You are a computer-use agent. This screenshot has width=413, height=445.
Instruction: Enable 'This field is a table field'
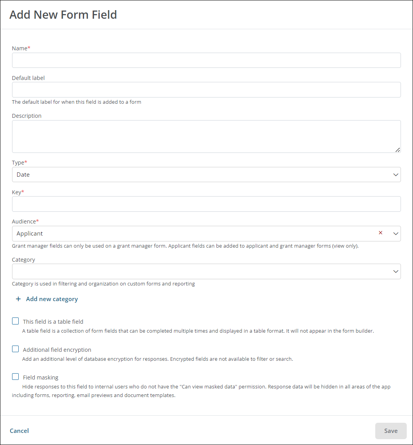(16, 321)
